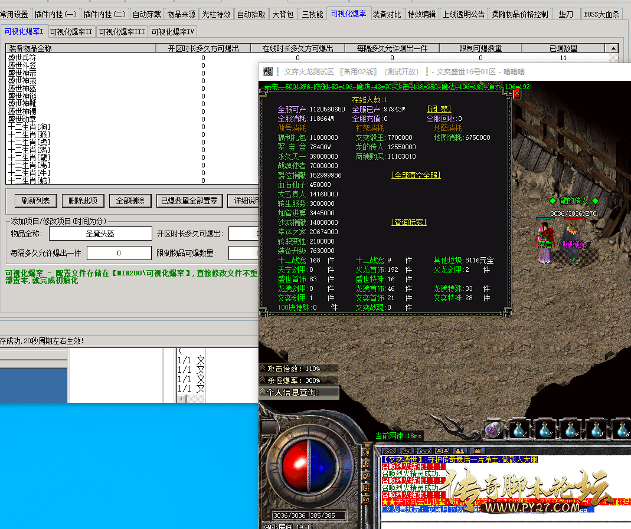Switch to the 自动穿戴 tab
This screenshot has width=631, height=529.
click(x=146, y=15)
